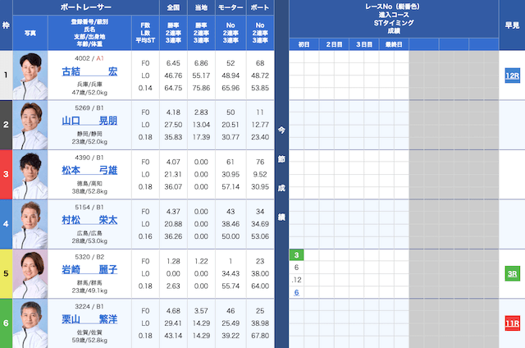Jump to the red 11R quick-view button
The width and height of the screenshot is (525, 348).
(511, 323)
